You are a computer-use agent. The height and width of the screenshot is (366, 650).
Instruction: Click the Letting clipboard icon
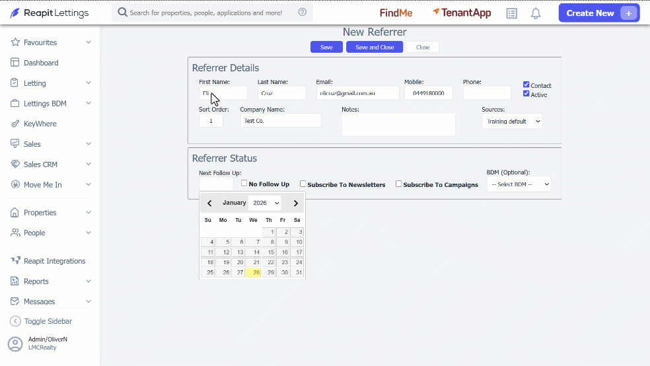coord(15,83)
